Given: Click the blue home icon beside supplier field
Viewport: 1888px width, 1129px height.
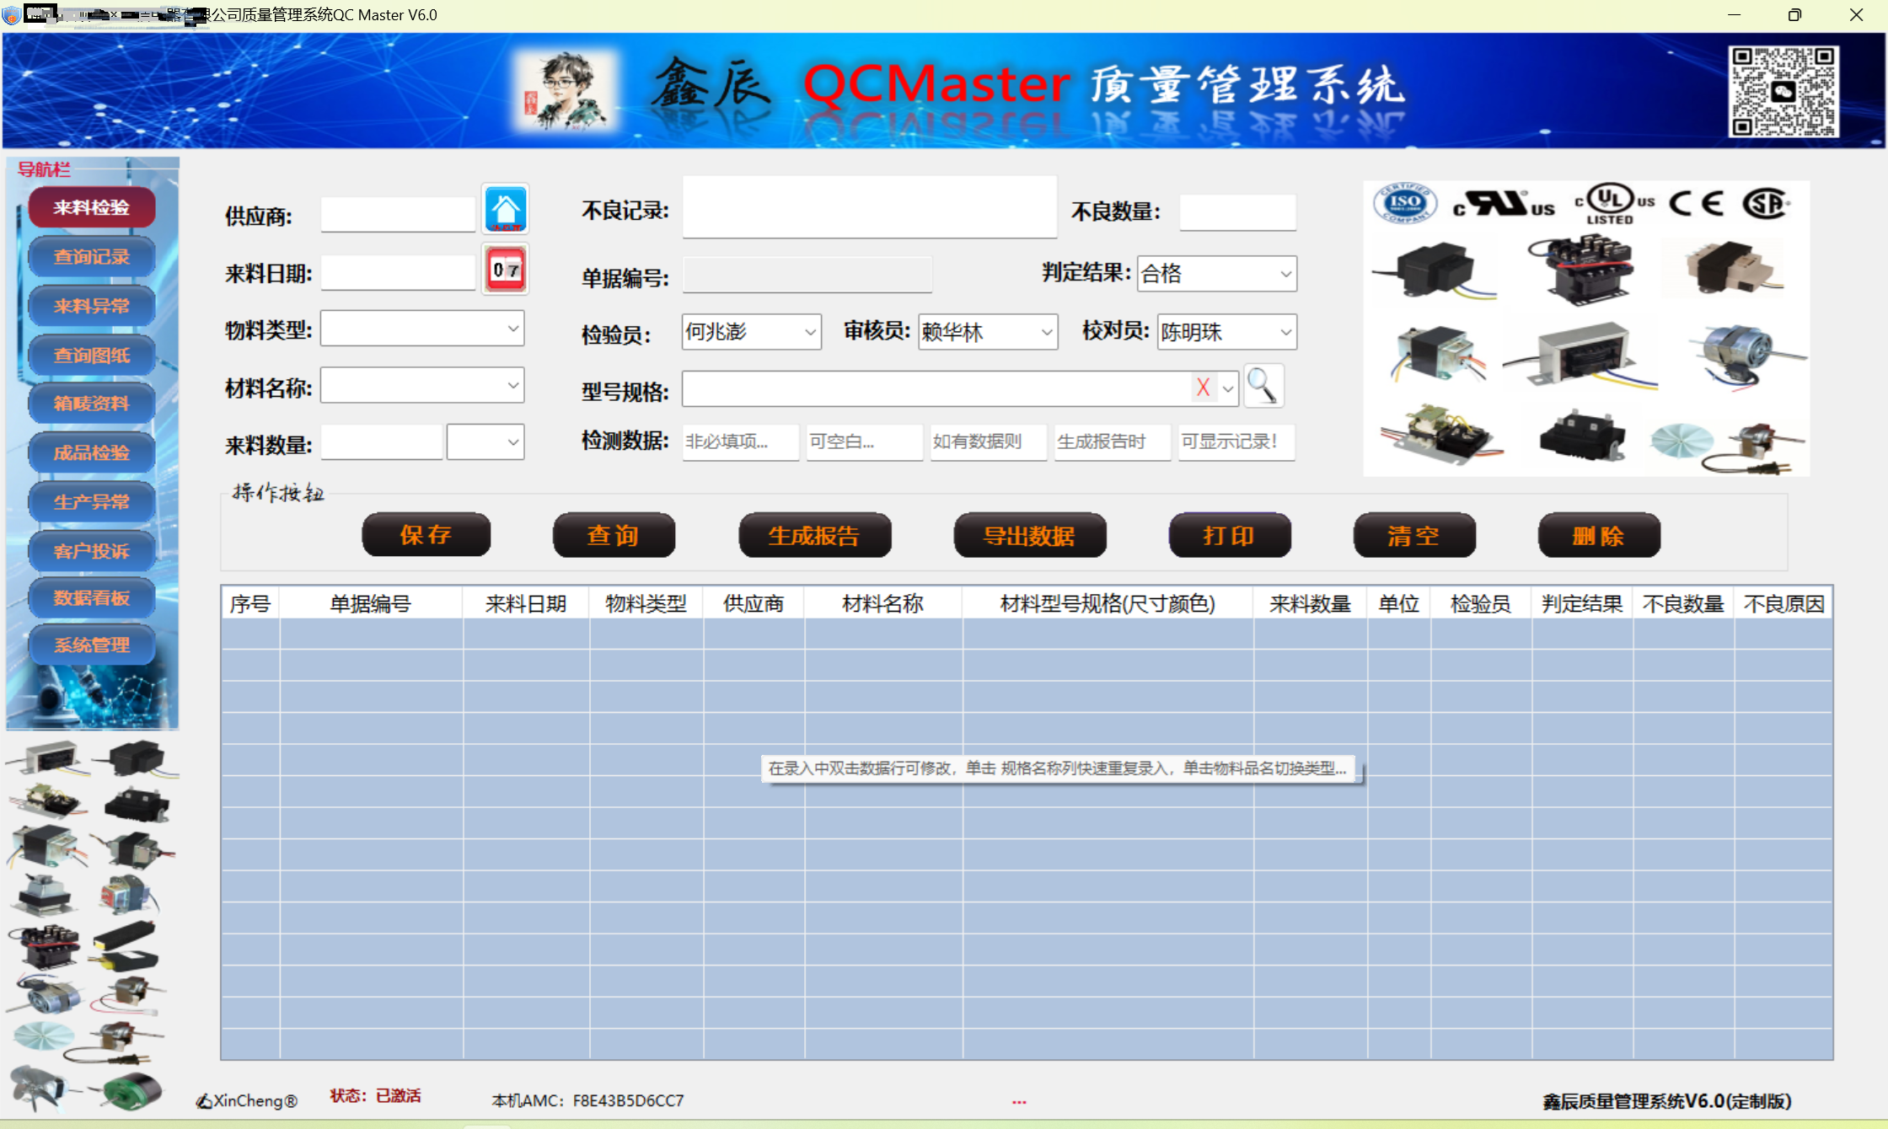Looking at the screenshot, I should point(505,209).
